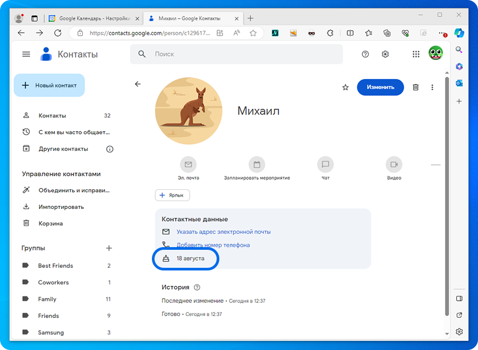Click the Видео call icon
Screen dimensions: 478x350
coord(394,164)
